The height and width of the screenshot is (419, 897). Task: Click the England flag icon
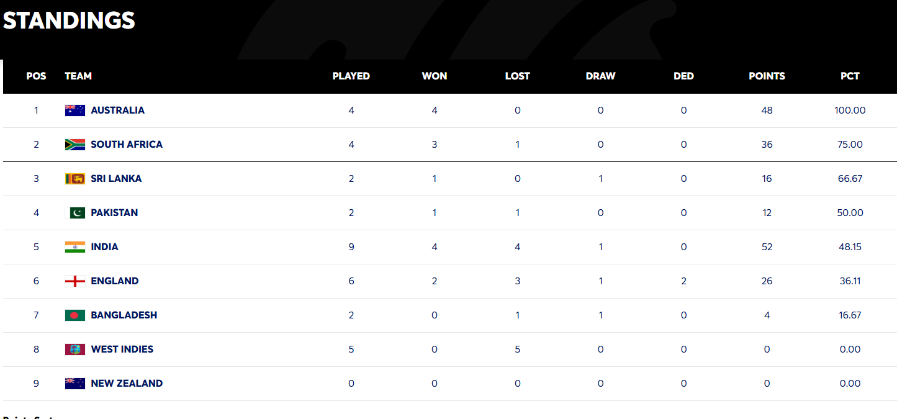74,281
